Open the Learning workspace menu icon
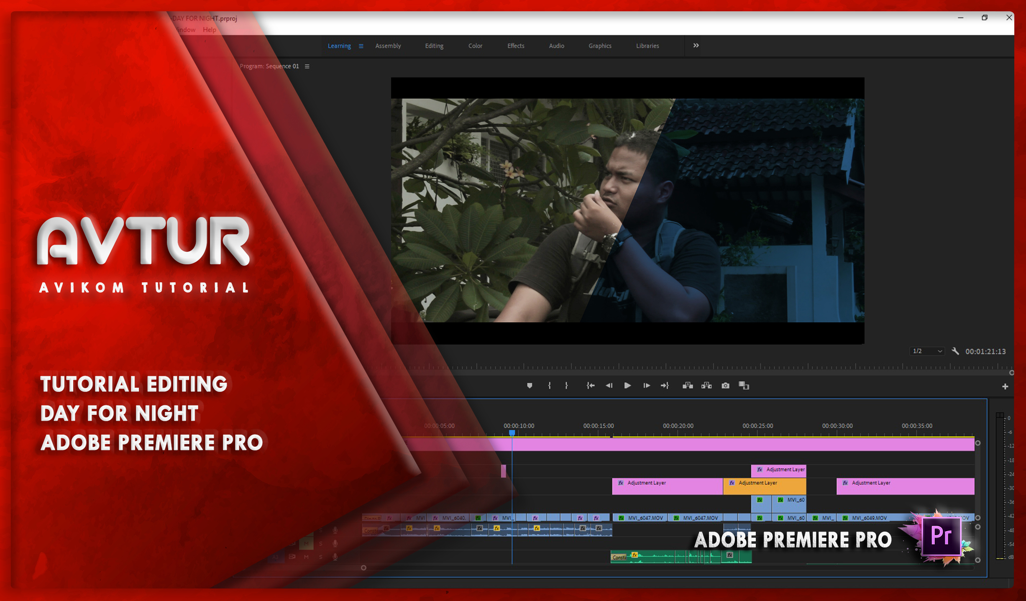This screenshot has height=601, width=1026. (361, 46)
